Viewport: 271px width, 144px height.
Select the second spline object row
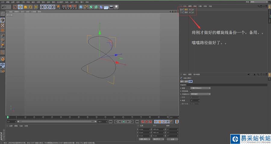coord(186,12)
